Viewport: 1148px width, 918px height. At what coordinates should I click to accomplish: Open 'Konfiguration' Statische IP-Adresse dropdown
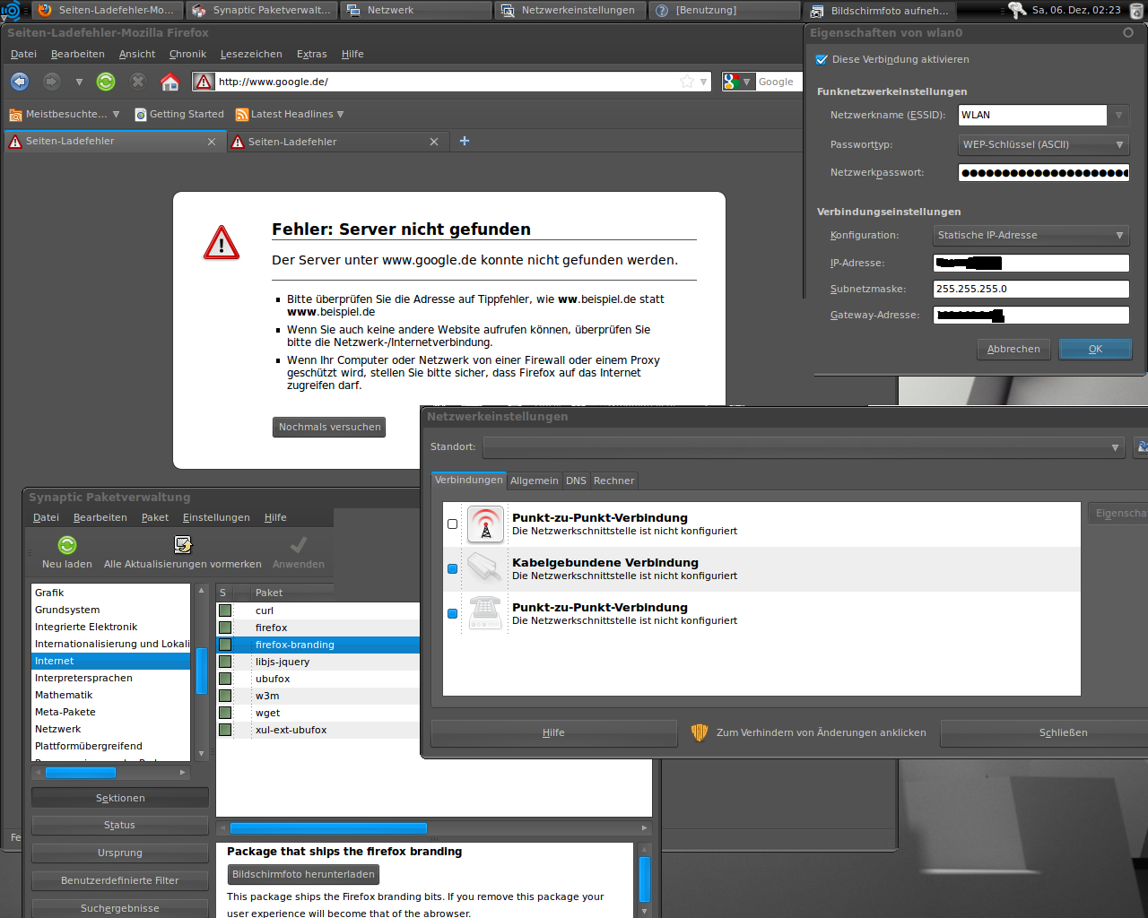(x=1031, y=236)
